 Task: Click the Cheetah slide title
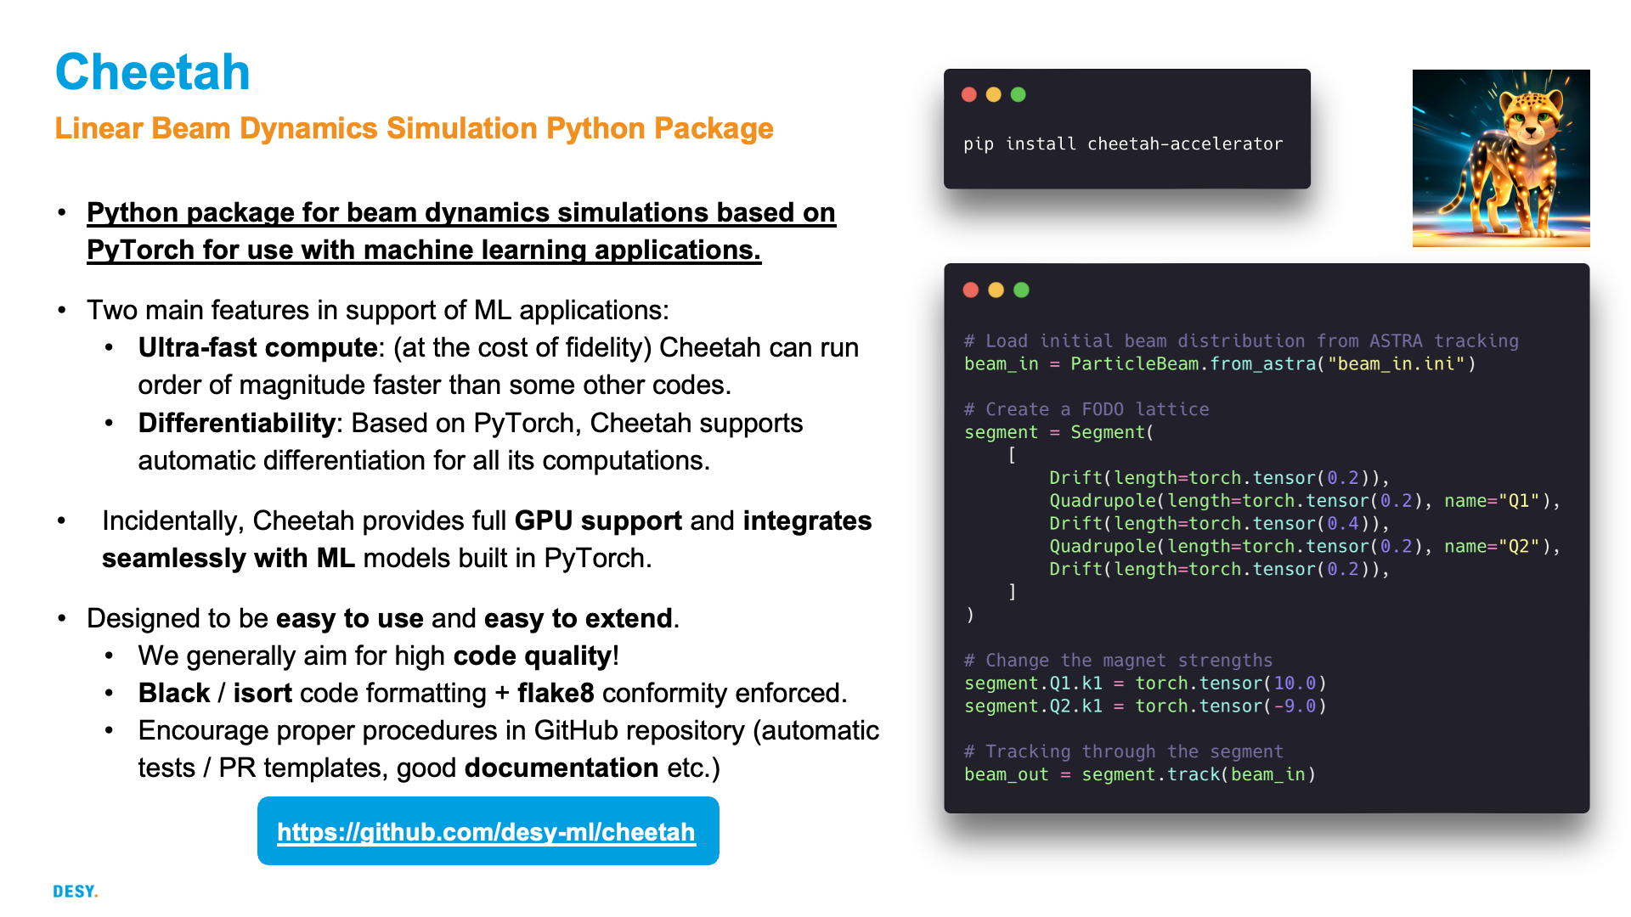click(x=153, y=72)
